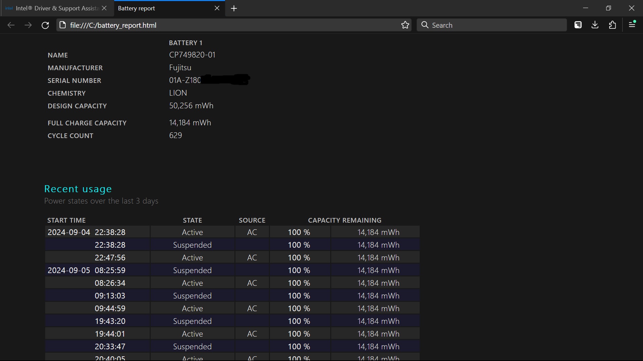This screenshot has height=361, width=643.
Task: Select the battery name CP749820-01
Action: pos(192,55)
